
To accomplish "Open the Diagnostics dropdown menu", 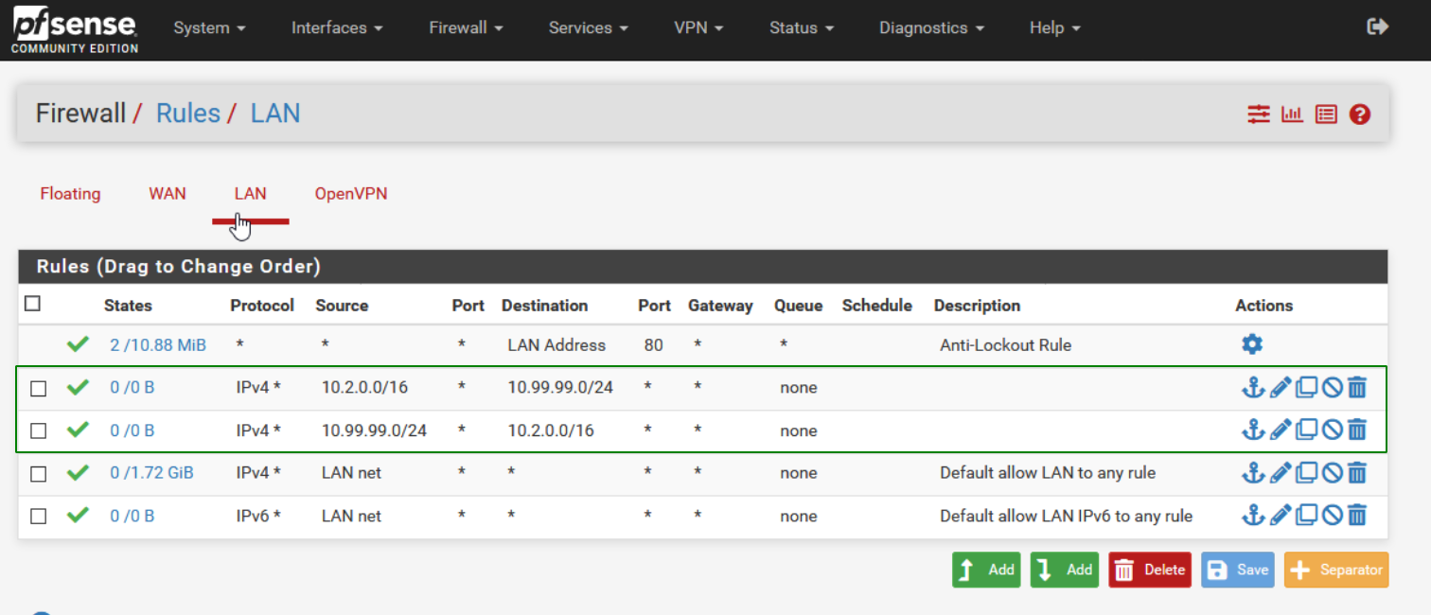I will (x=931, y=28).
